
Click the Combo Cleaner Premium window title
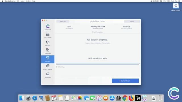pos(98,21)
